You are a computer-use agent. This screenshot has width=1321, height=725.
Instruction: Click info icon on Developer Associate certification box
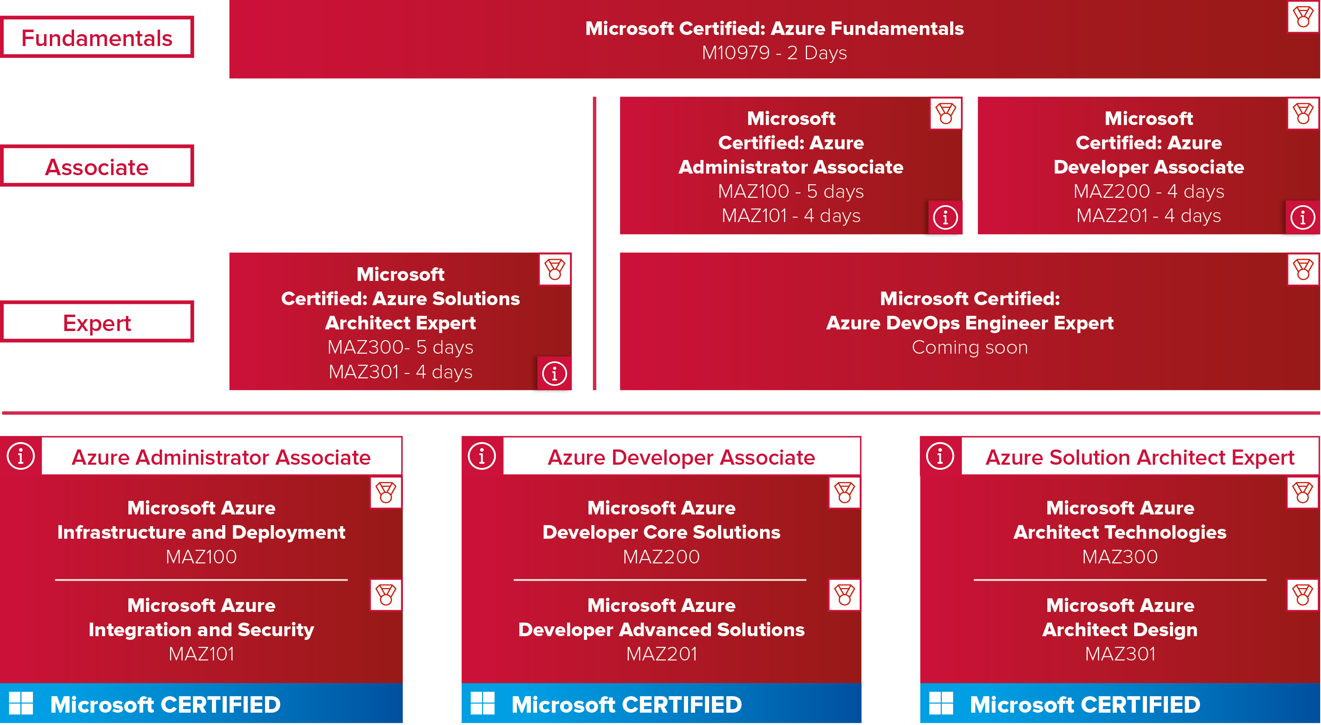(1302, 217)
